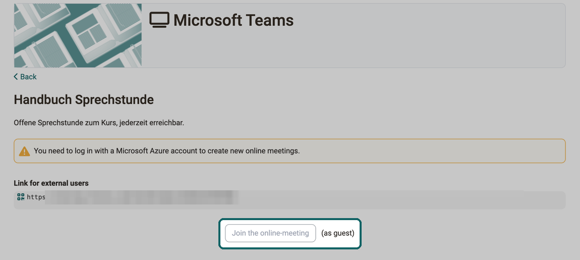Click the back chevron arrow icon
580x260 pixels.
16,77
